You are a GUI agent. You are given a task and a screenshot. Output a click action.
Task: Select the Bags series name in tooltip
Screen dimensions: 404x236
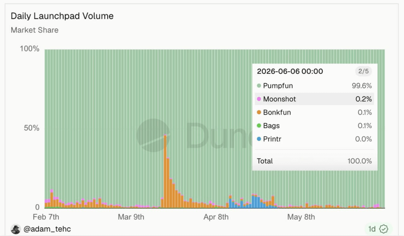[x=271, y=126]
